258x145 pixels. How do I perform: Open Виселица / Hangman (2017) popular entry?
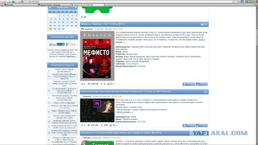tap(64, 122)
